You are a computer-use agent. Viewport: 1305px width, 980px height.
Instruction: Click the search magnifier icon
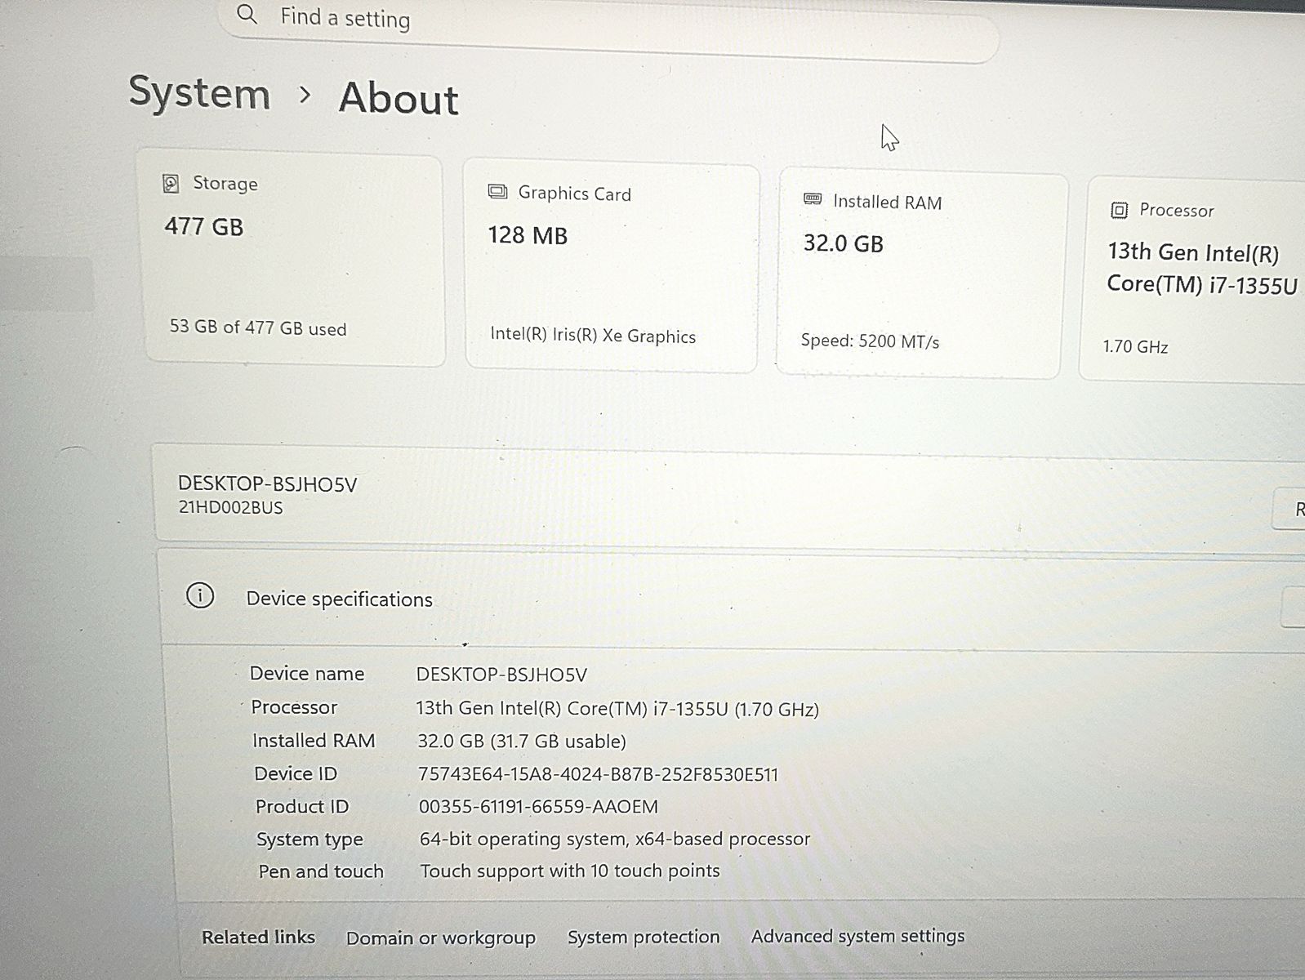point(247,14)
